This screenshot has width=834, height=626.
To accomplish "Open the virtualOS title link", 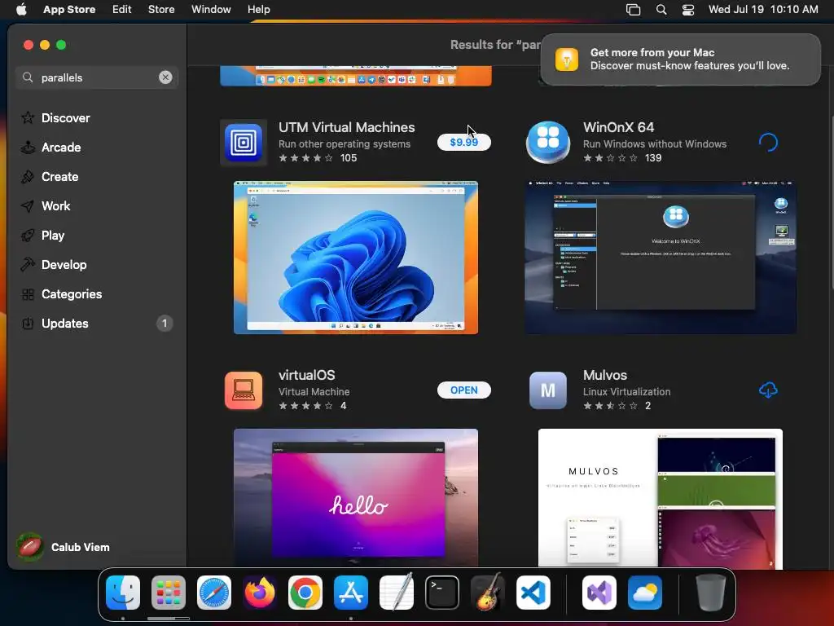I will pyautogui.click(x=307, y=375).
